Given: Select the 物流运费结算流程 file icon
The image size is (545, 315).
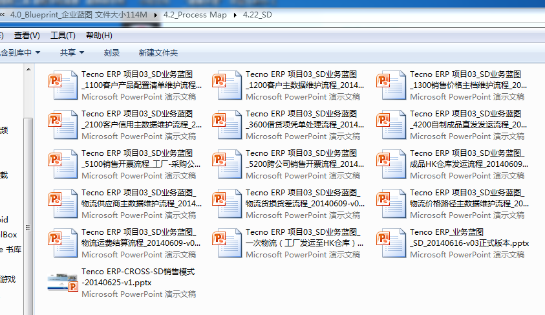Looking at the screenshot, I should point(63,243).
